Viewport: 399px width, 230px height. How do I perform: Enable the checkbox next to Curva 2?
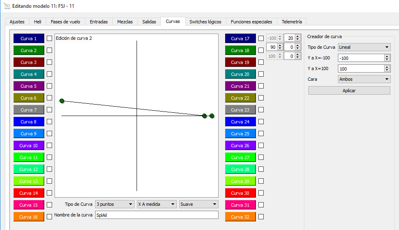point(49,50)
